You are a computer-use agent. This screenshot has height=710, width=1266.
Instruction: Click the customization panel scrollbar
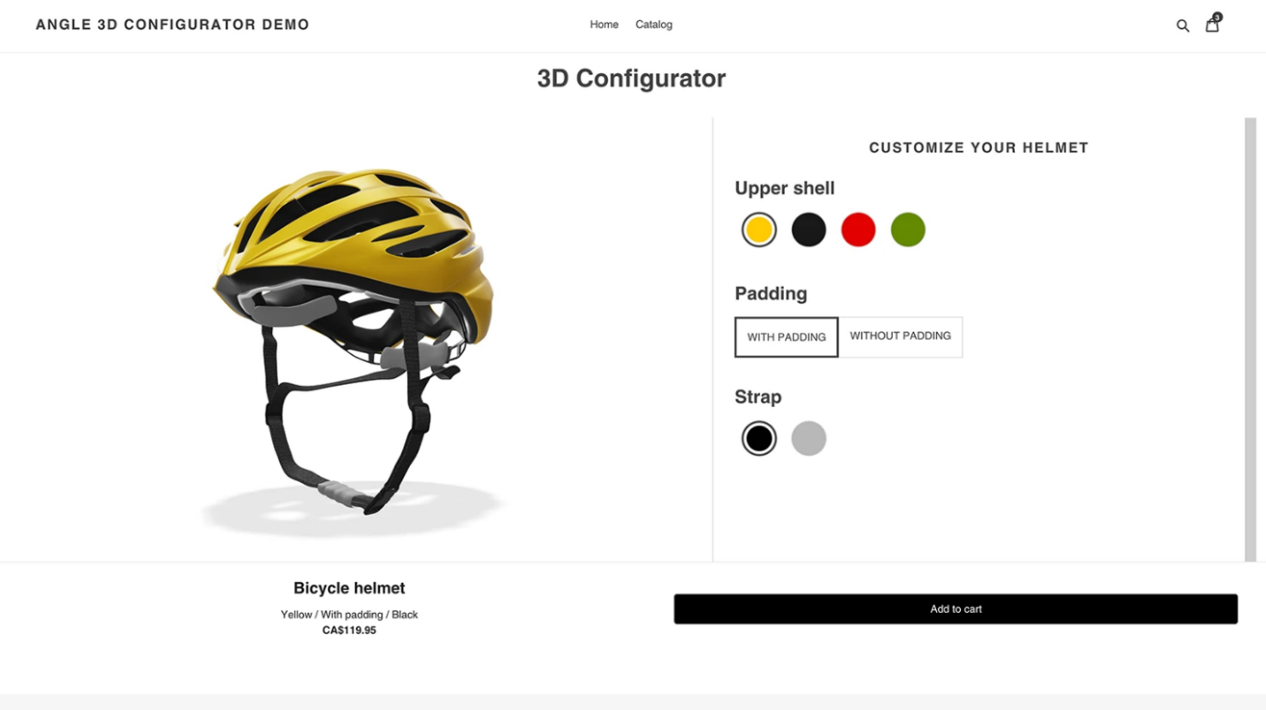[x=1250, y=339]
